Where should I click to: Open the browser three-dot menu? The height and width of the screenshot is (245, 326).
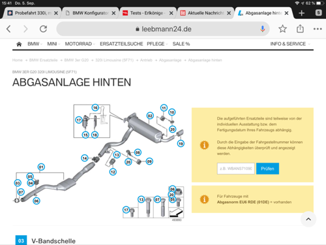point(318,29)
